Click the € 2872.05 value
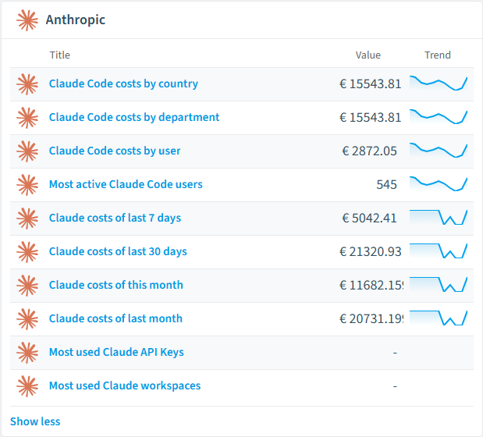 (369, 151)
